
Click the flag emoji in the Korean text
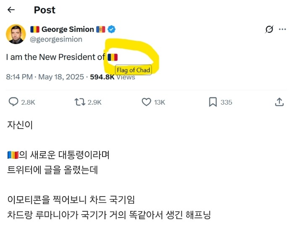tap(13, 155)
